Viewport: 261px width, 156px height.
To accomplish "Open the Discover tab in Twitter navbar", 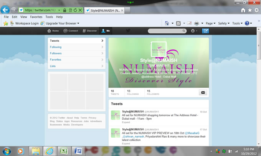I will click(x=89, y=31).
